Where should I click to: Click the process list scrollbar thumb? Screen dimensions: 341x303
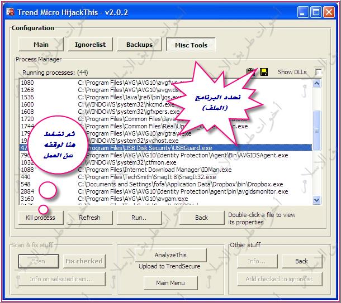(x=316, y=131)
